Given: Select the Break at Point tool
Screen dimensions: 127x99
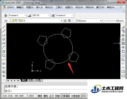Looking at the screenshot, I should (123, 72).
